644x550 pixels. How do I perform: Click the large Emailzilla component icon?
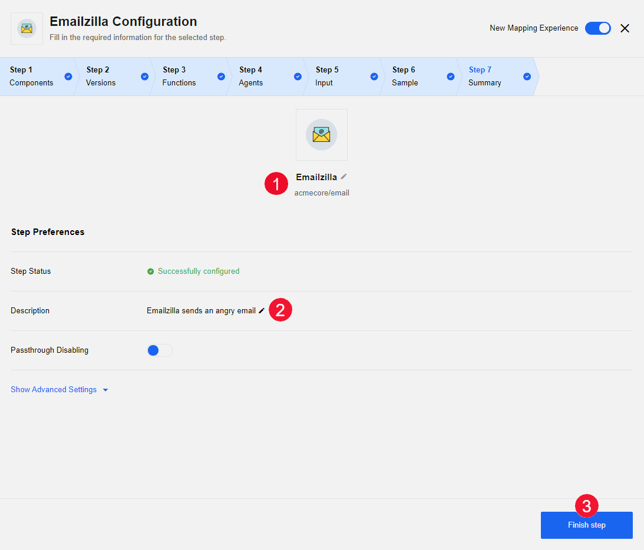tap(322, 135)
